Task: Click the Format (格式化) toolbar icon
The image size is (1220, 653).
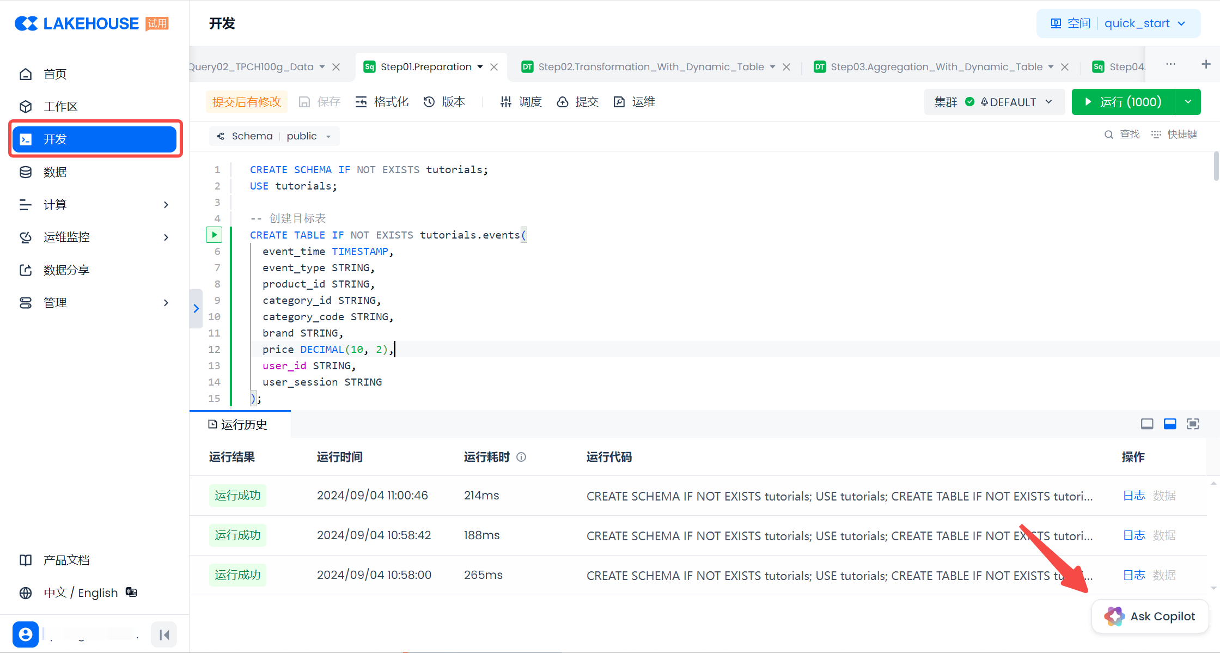Action: [361, 102]
